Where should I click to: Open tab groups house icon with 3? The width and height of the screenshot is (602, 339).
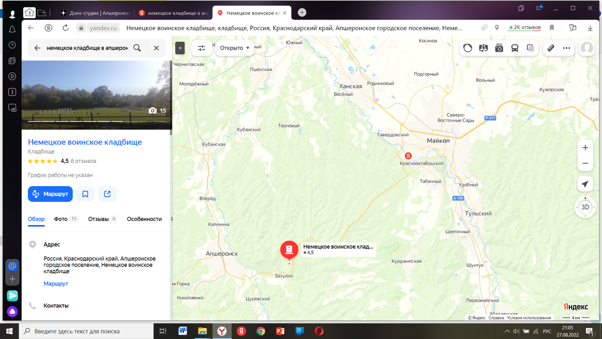(30, 12)
